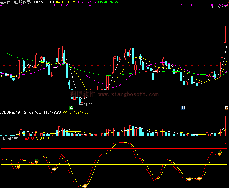Select the MA20: 26.92 label
The height and width of the screenshot is (188, 229).
87,2
